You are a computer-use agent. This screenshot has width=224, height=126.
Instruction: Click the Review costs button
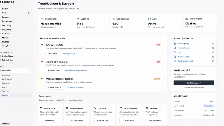click(54, 71)
